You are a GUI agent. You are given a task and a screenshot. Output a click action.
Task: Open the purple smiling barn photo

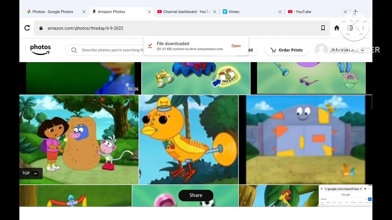(x=305, y=140)
